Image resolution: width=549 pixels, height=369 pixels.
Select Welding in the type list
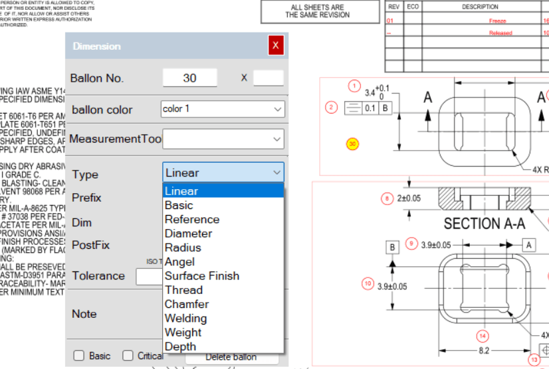click(223, 319)
